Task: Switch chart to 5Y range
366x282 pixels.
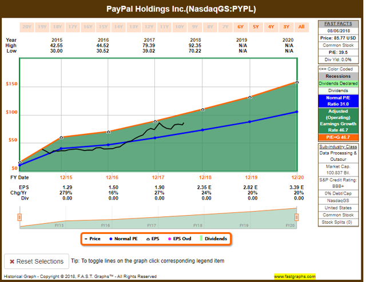Action: (x=256, y=27)
